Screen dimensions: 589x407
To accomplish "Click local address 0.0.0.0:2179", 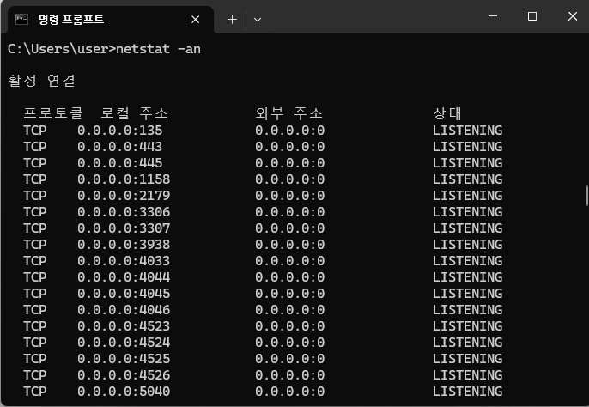I will pyautogui.click(x=124, y=196).
